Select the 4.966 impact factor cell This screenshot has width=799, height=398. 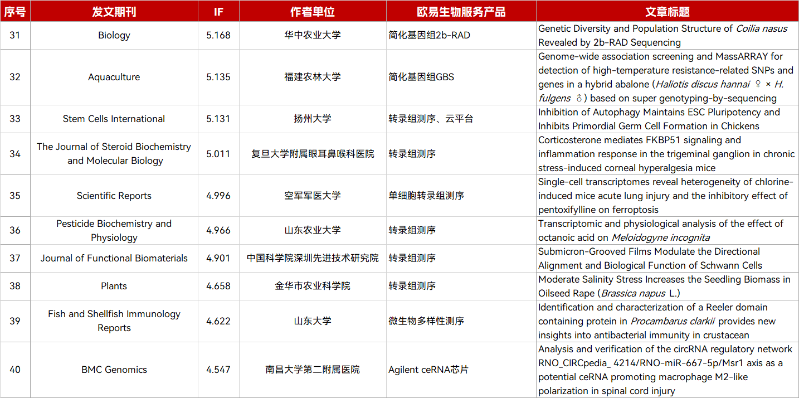[x=218, y=231]
